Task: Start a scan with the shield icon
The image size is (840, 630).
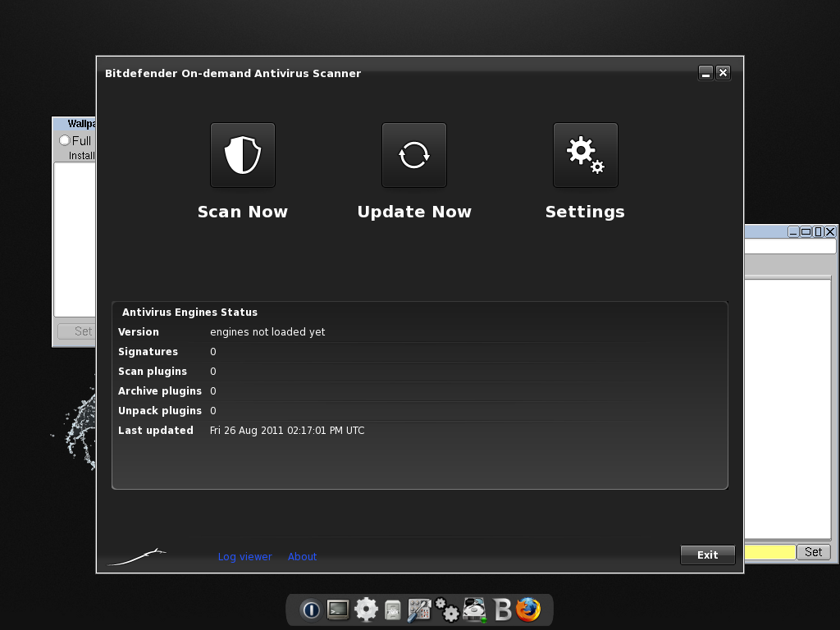Action: 243,155
